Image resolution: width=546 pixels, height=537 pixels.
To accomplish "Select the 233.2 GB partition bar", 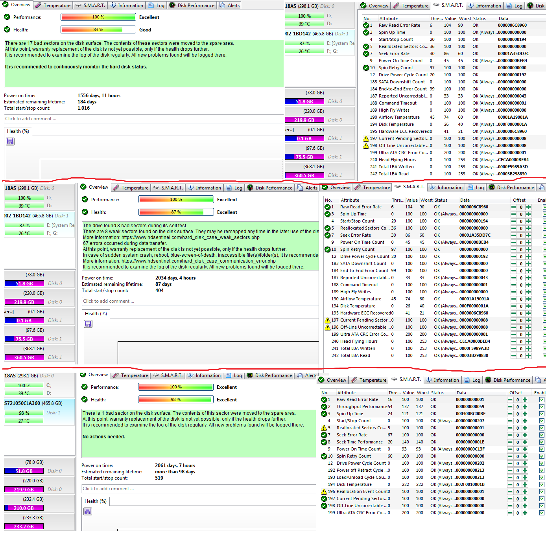I will [24, 526].
